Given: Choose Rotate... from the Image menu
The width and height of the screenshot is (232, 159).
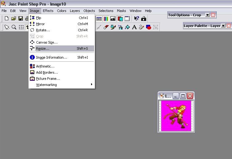Looking at the screenshot, I should (x=62, y=30).
